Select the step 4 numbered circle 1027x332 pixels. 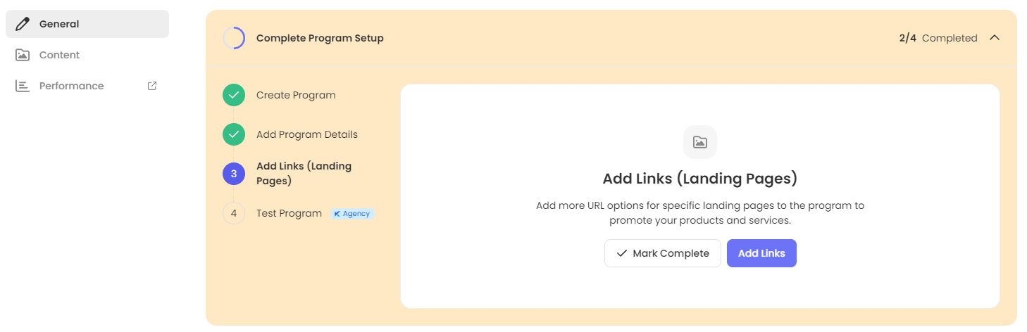(234, 213)
